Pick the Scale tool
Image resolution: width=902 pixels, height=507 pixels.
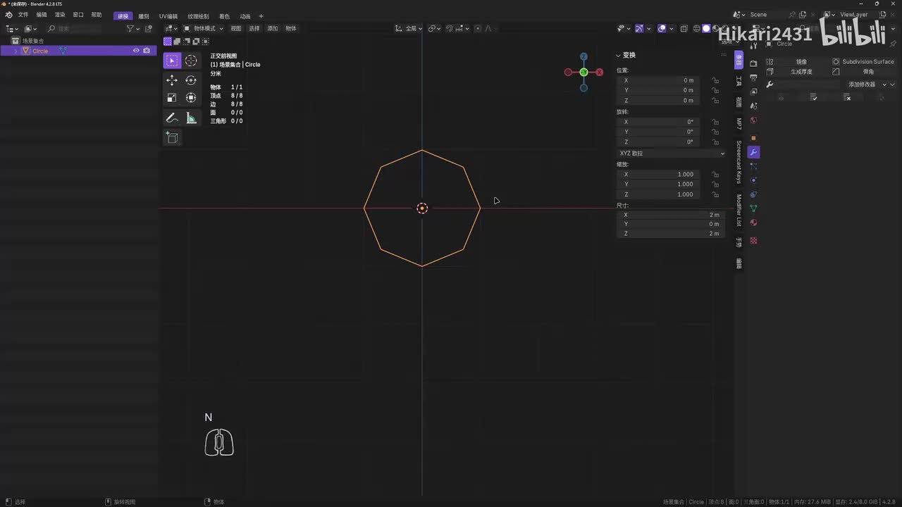(x=172, y=98)
